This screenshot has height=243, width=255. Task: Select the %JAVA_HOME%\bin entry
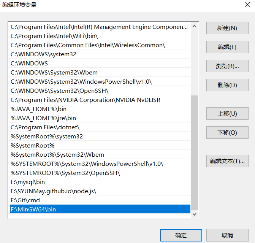(100, 109)
